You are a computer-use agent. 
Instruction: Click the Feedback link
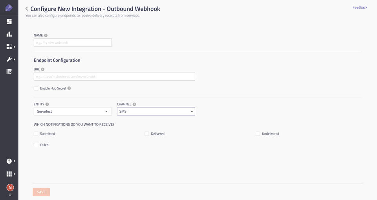pyautogui.click(x=360, y=7)
